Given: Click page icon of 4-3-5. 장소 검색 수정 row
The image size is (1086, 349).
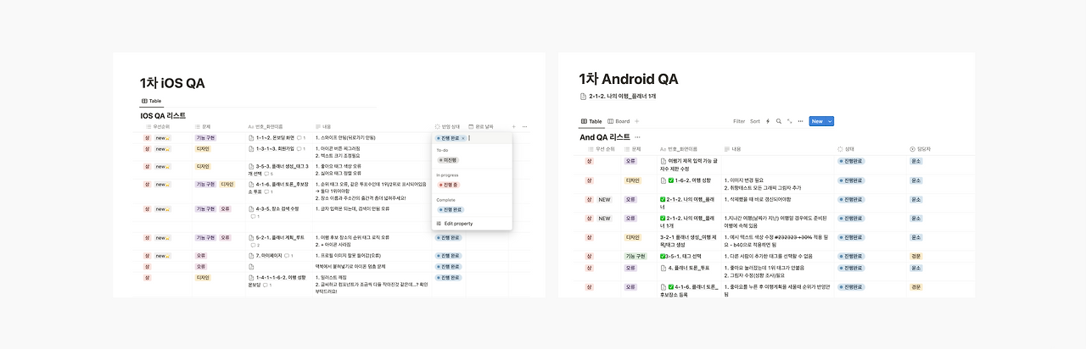Looking at the screenshot, I should [251, 208].
